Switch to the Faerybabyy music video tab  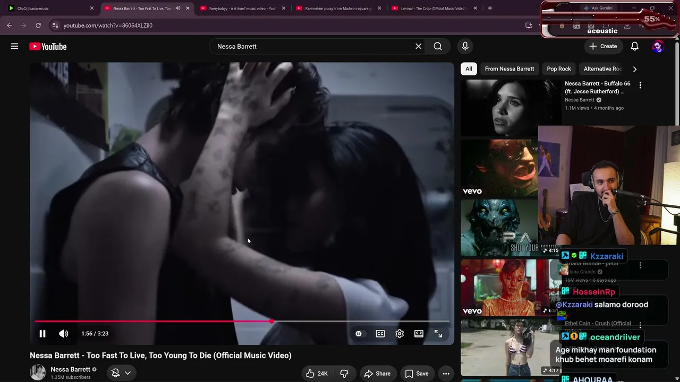point(242,8)
